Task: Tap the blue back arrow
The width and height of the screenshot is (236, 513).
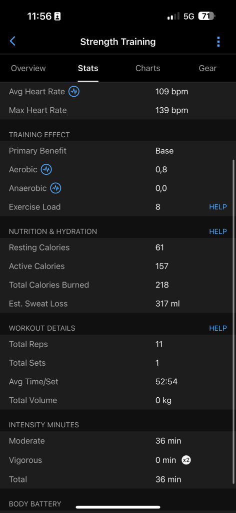Action: point(12,41)
